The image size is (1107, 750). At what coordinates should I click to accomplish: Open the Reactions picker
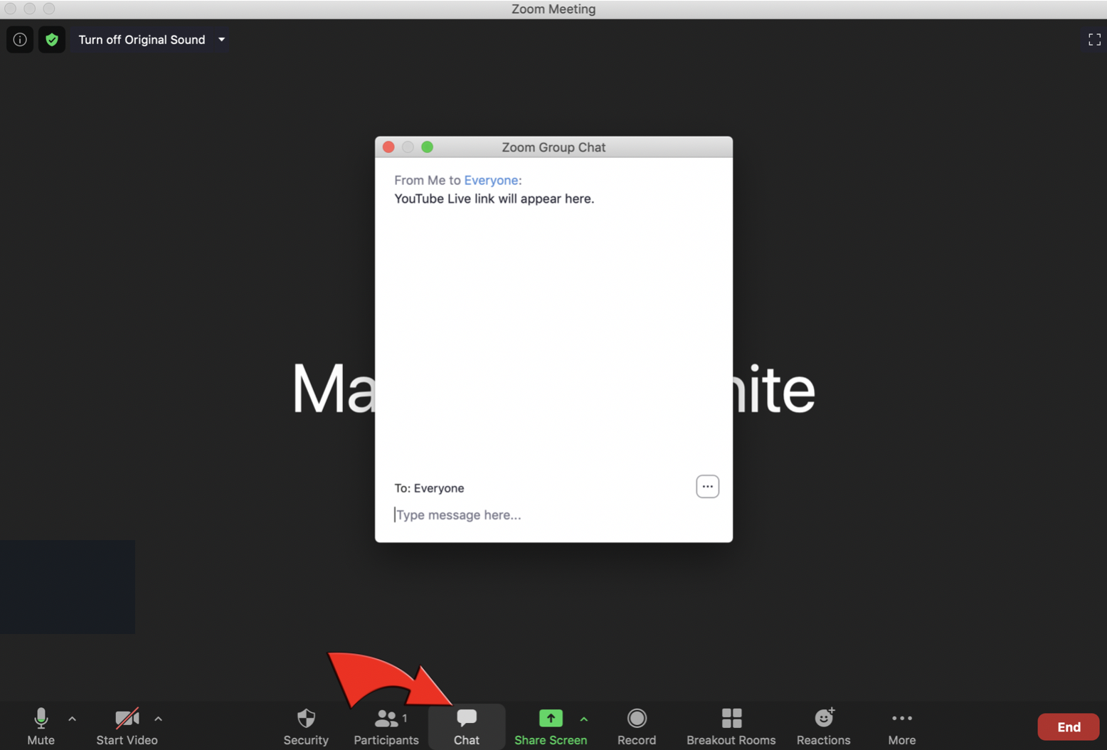[824, 727]
